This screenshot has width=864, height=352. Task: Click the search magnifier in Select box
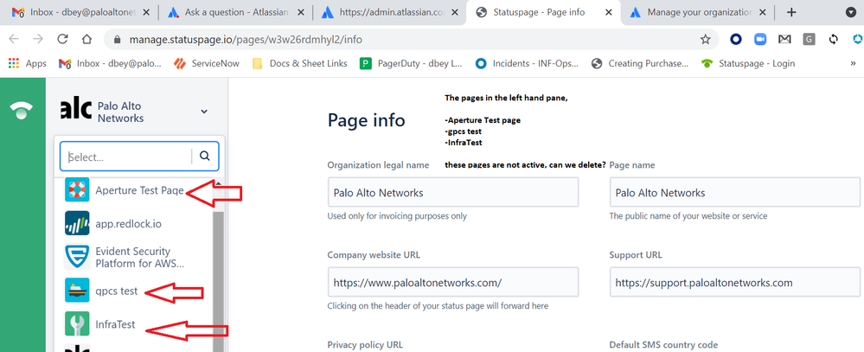pos(205,156)
